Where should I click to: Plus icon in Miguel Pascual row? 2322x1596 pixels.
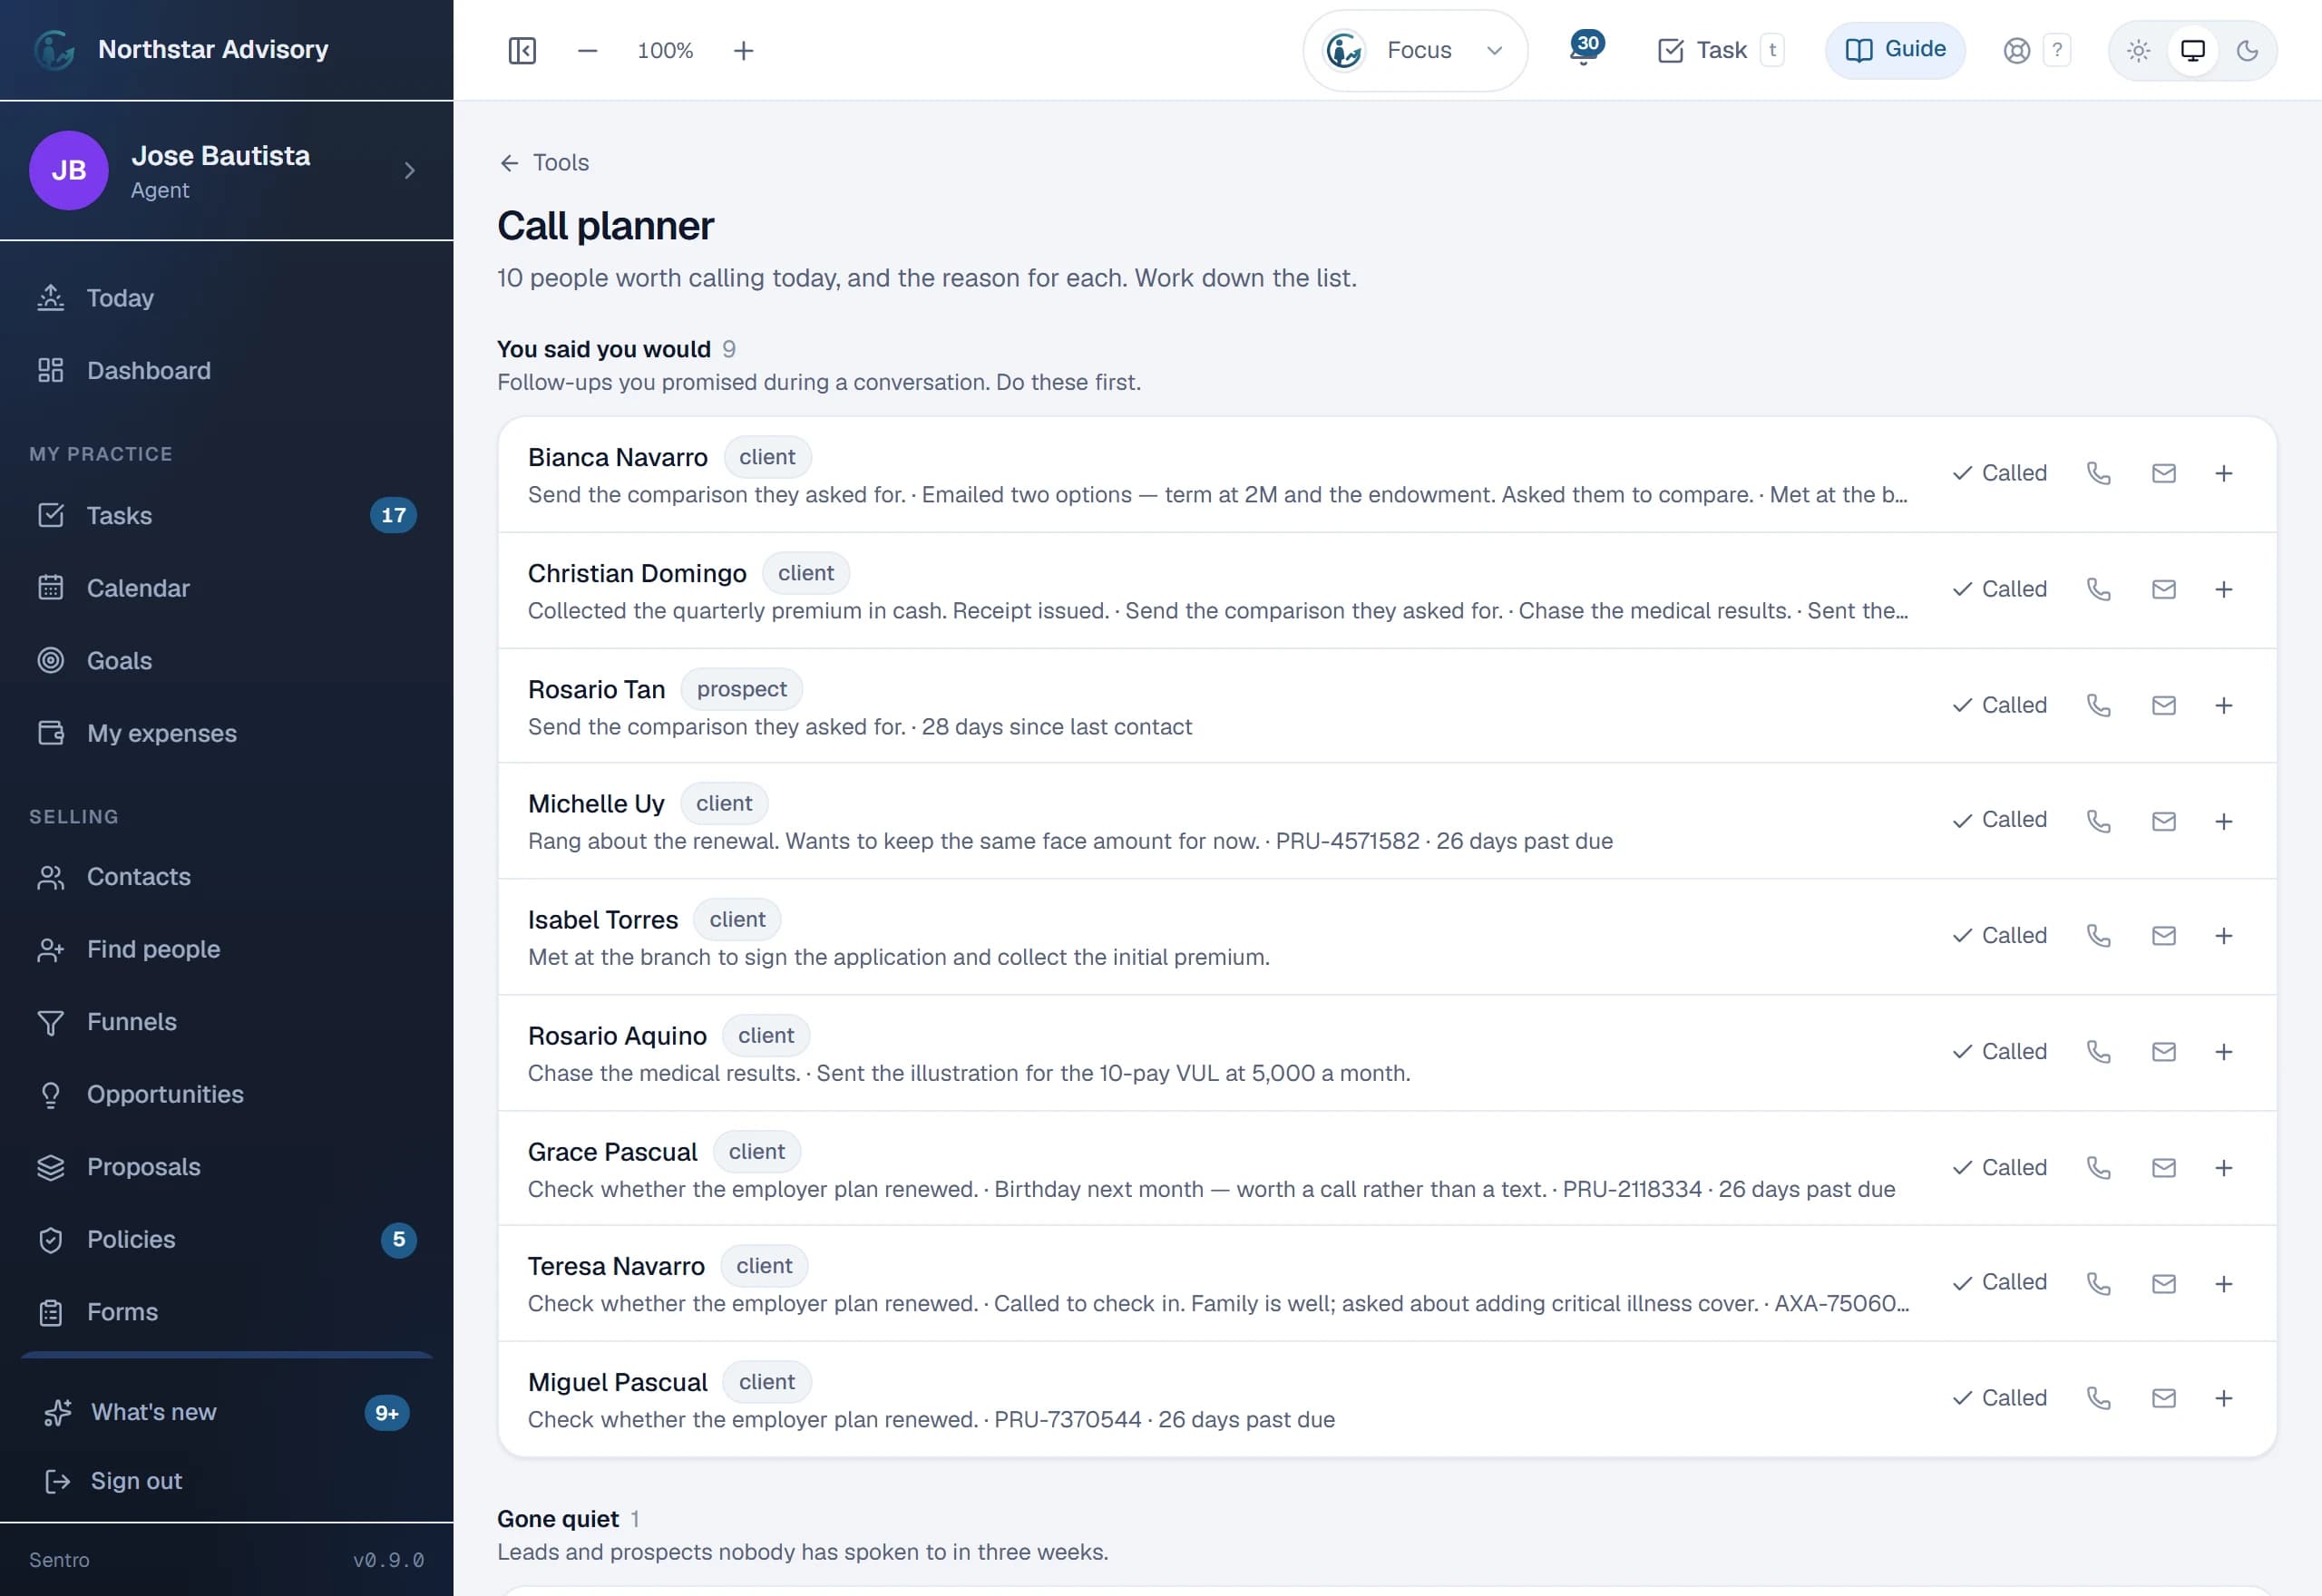[x=2223, y=1398]
